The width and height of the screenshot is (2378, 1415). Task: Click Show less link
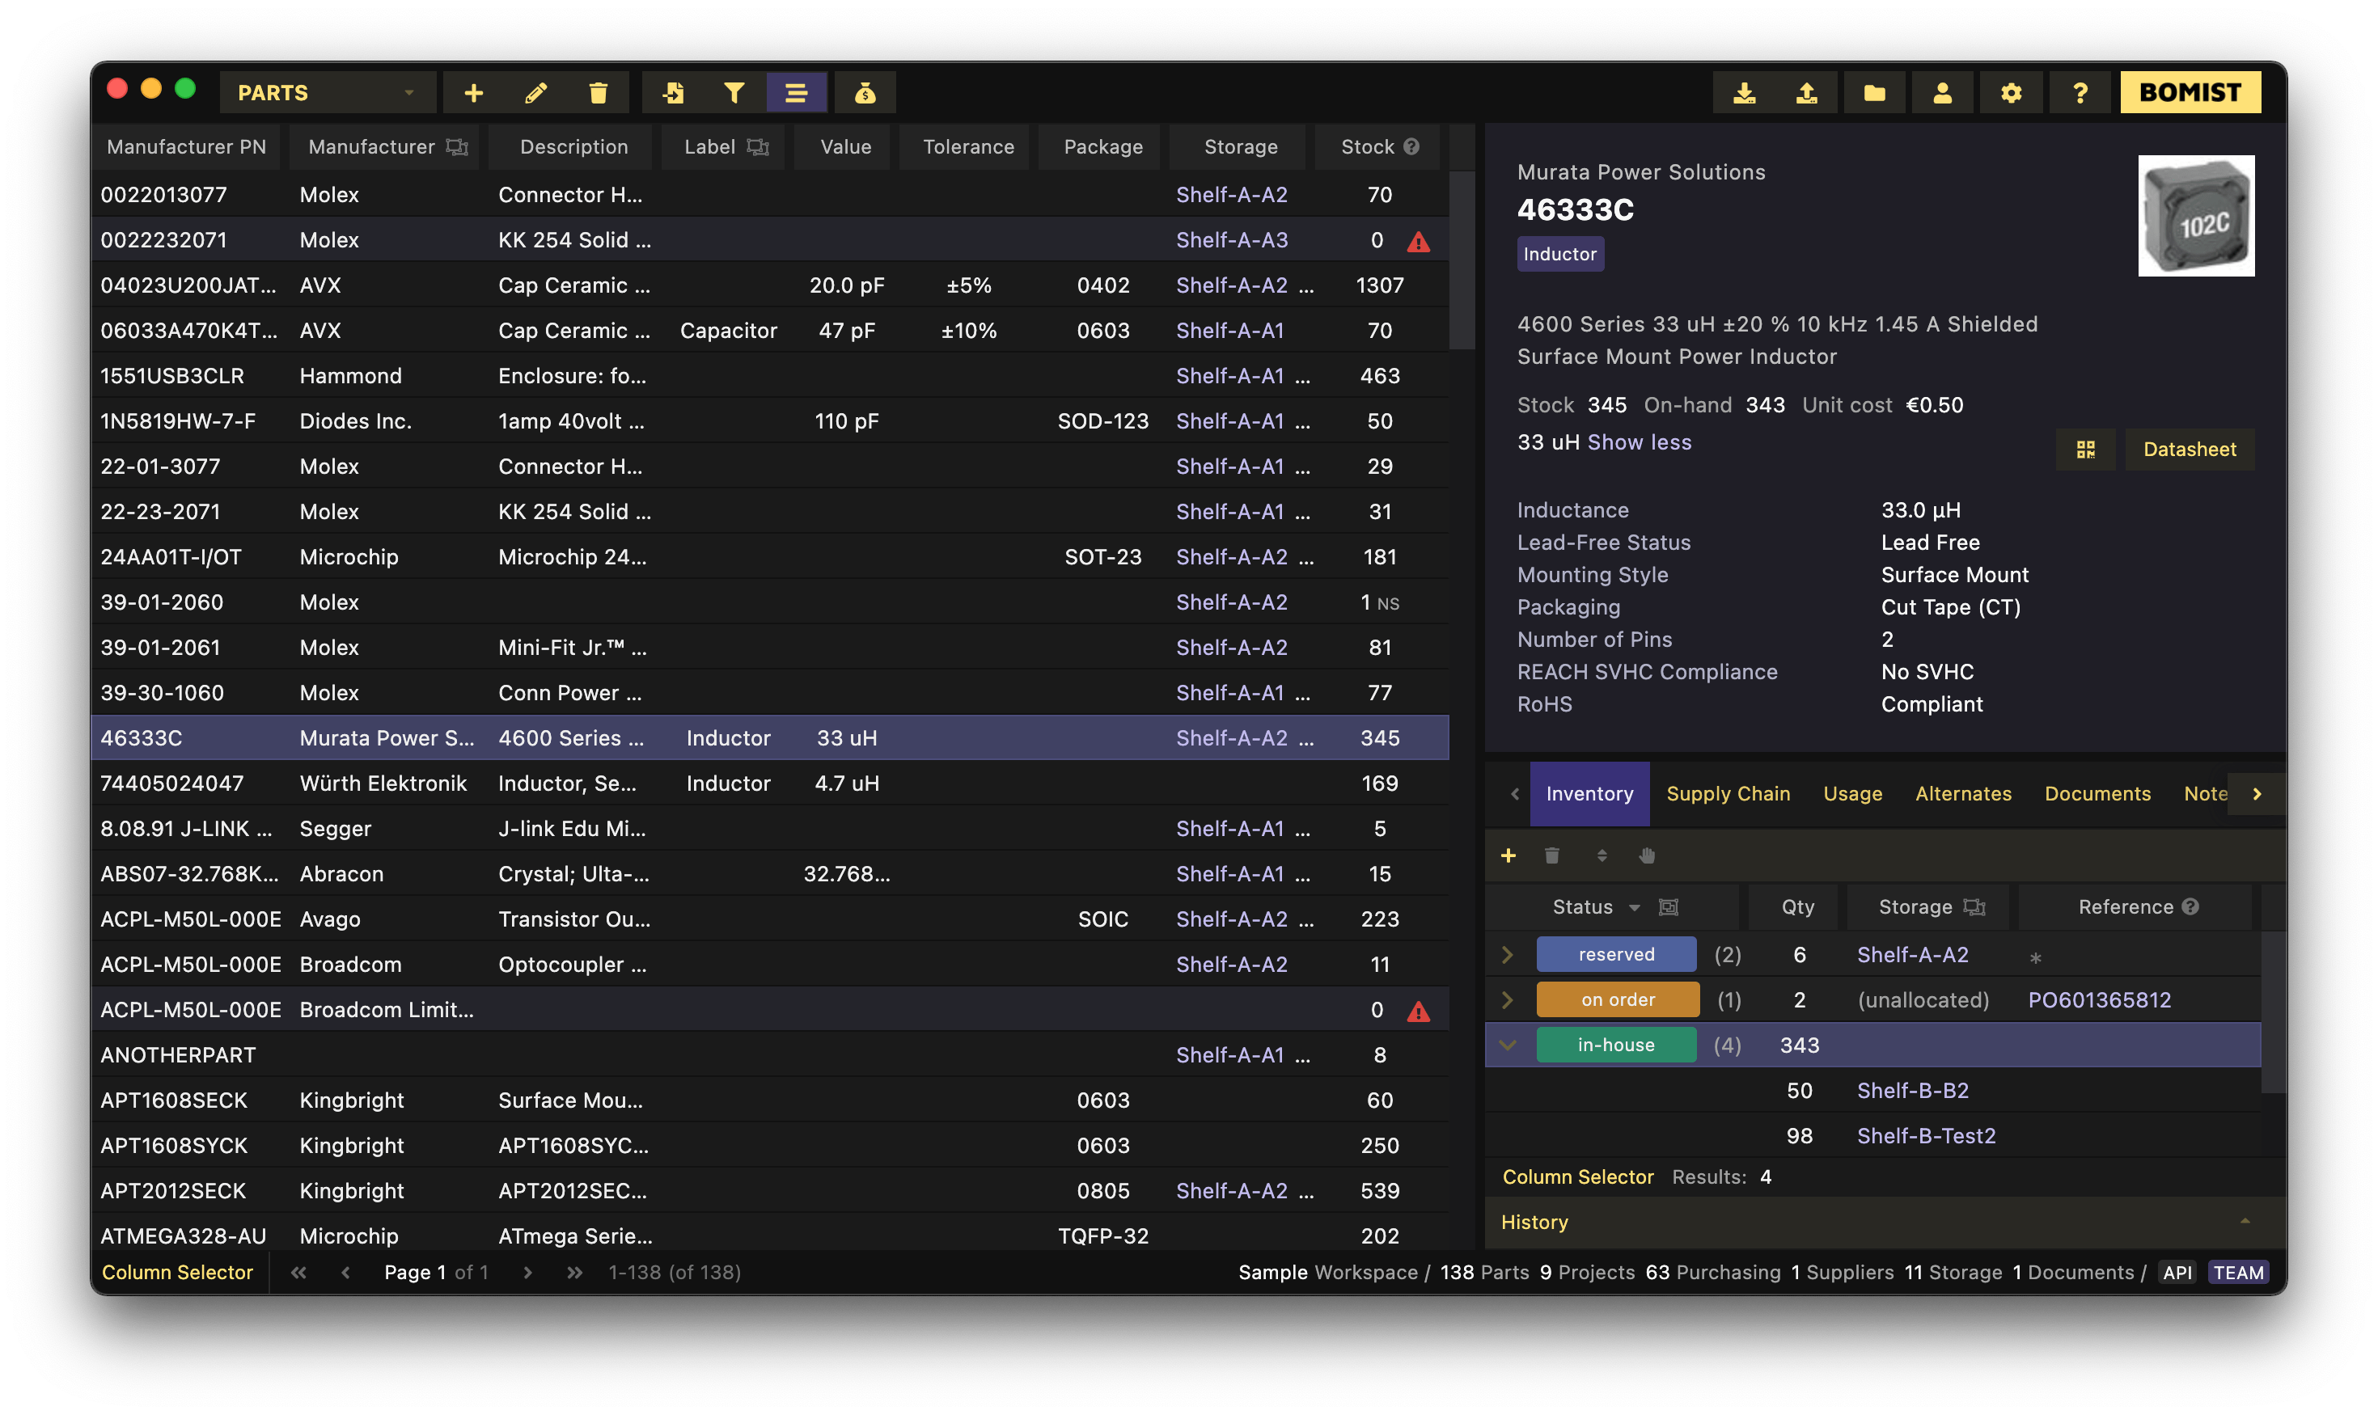tap(1639, 442)
